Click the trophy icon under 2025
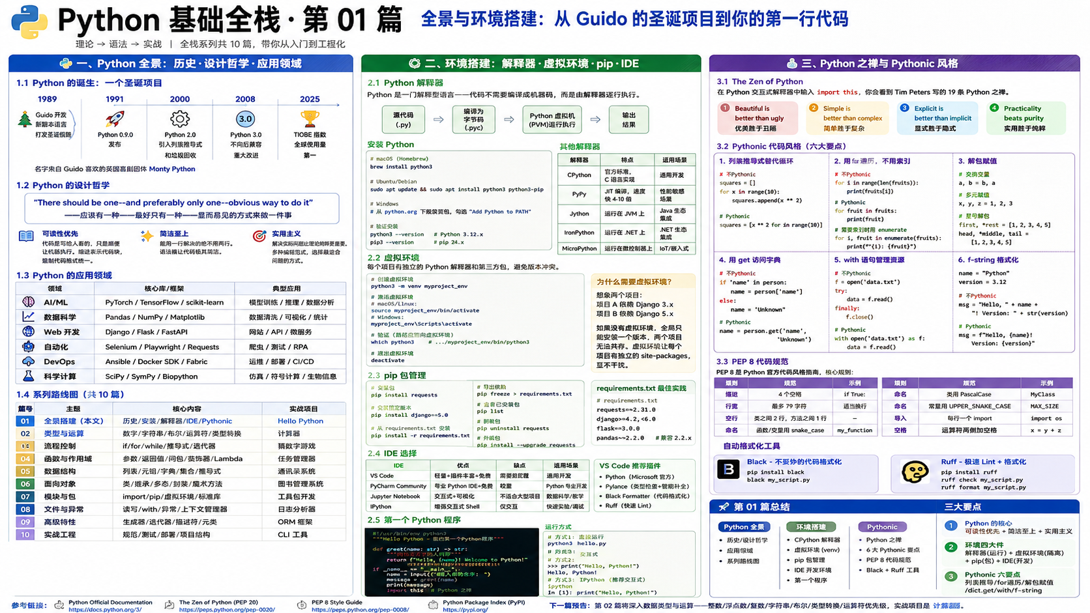 coord(309,119)
